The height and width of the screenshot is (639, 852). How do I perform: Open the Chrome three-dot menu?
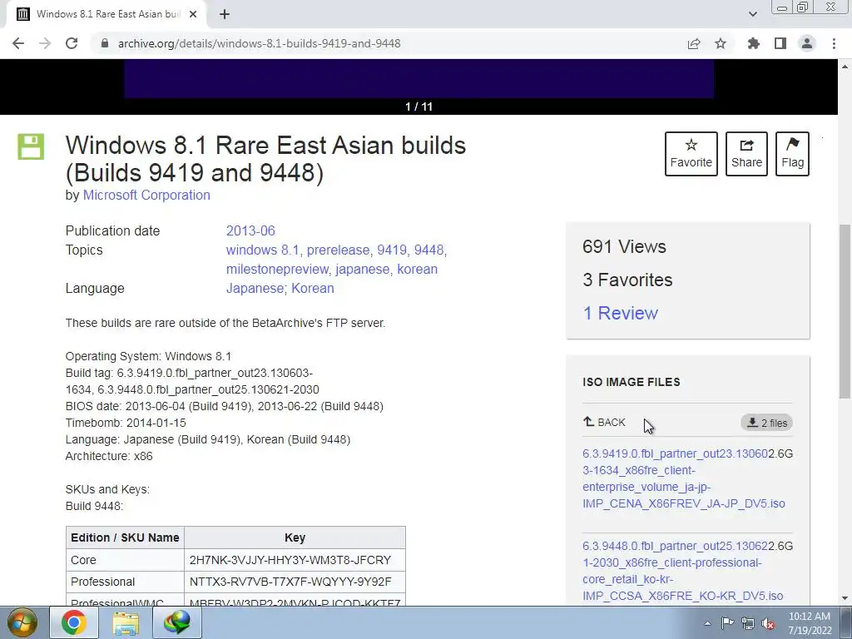tap(834, 43)
